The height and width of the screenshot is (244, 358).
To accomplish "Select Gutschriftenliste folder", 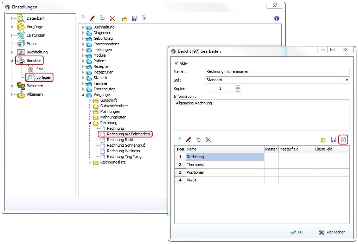I will click(x=114, y=106).
